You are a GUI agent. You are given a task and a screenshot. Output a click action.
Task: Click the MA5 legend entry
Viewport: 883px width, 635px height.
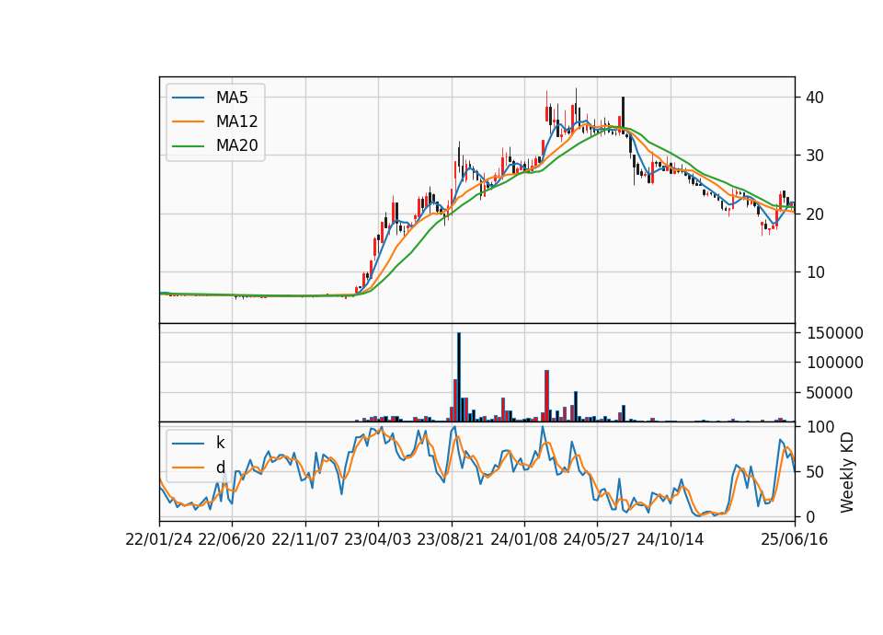(211, 98)
